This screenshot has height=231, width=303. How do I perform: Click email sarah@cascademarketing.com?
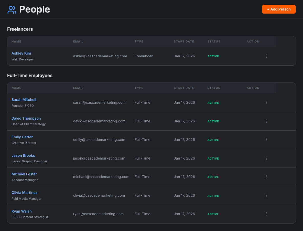coord(99,102)
